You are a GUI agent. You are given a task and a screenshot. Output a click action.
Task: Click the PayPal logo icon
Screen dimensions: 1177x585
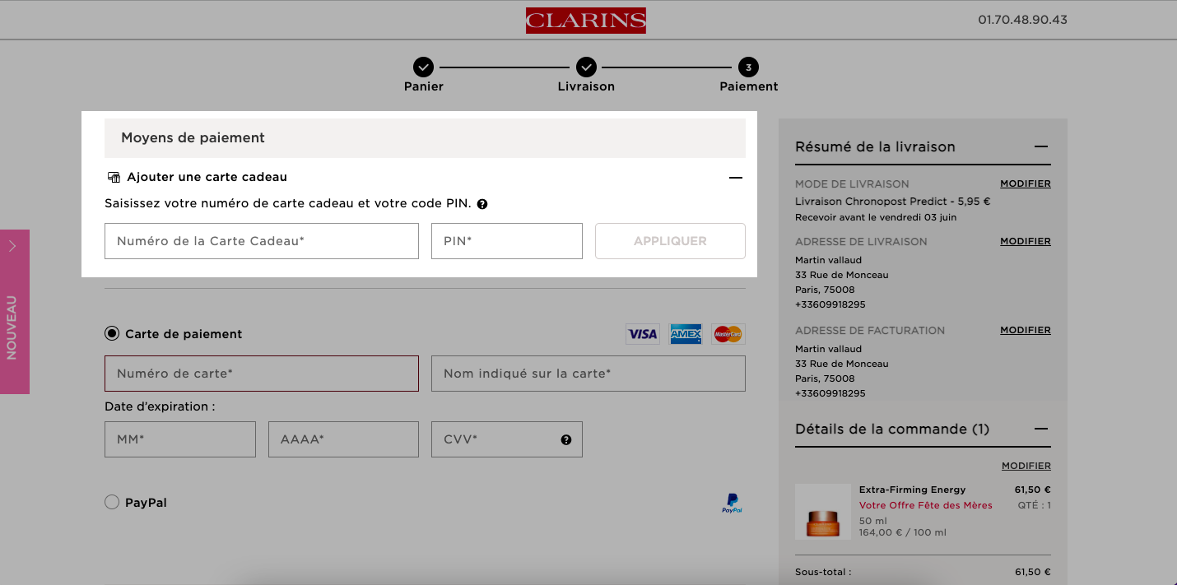[732, 504]
